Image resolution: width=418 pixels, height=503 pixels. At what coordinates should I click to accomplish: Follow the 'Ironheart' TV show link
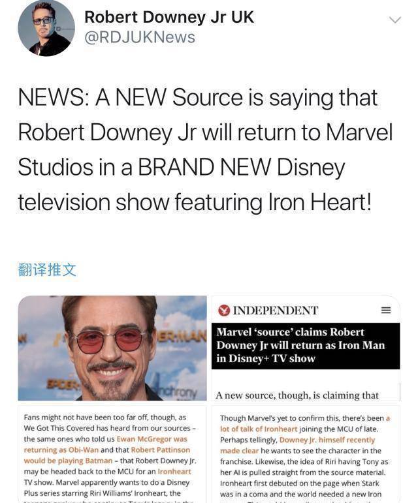pos(174,472)
